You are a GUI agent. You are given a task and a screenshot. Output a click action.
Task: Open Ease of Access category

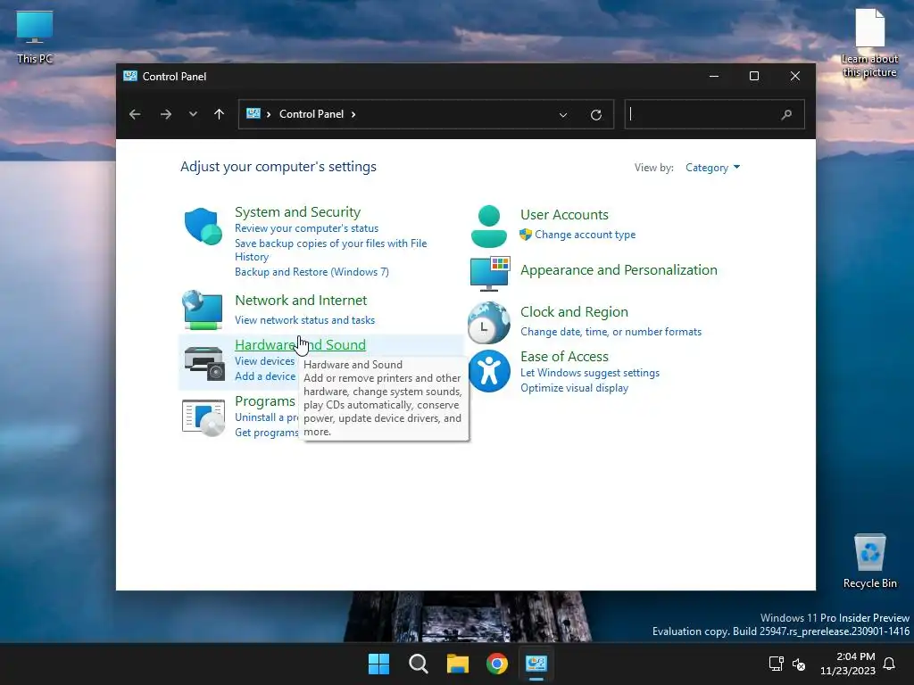[564, 357]
